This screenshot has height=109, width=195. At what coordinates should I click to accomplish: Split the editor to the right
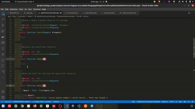189,13
